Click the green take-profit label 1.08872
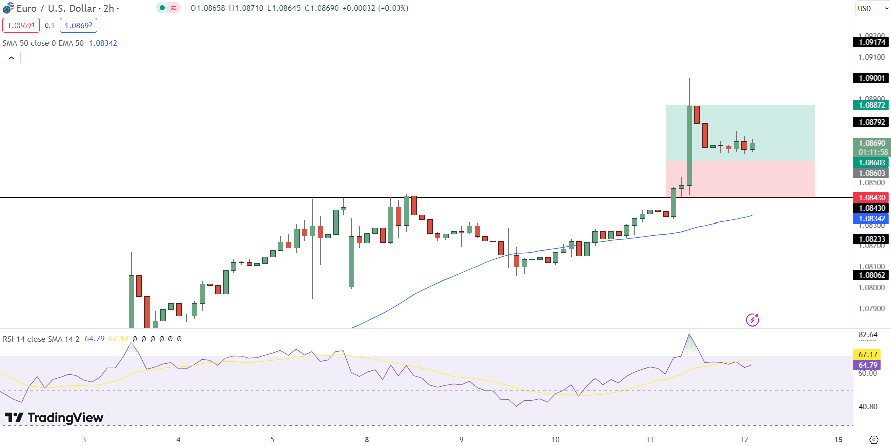891x446 pixels. coord(871,105)
